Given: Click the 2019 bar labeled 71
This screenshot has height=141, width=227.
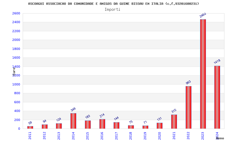Looking at the screenshot, I should (x=145, y=127).
